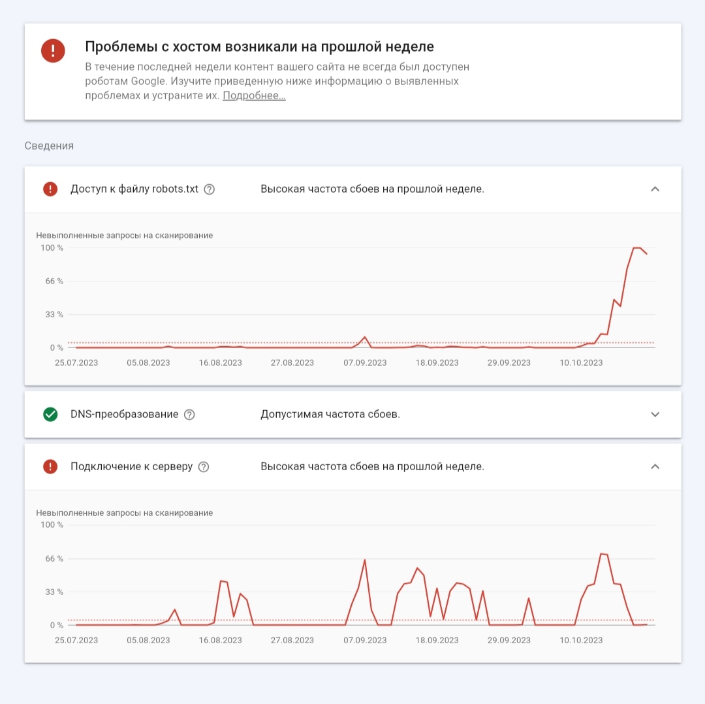Click the "Допустимая частота сбоев." status text

click(x=330, y=415)
